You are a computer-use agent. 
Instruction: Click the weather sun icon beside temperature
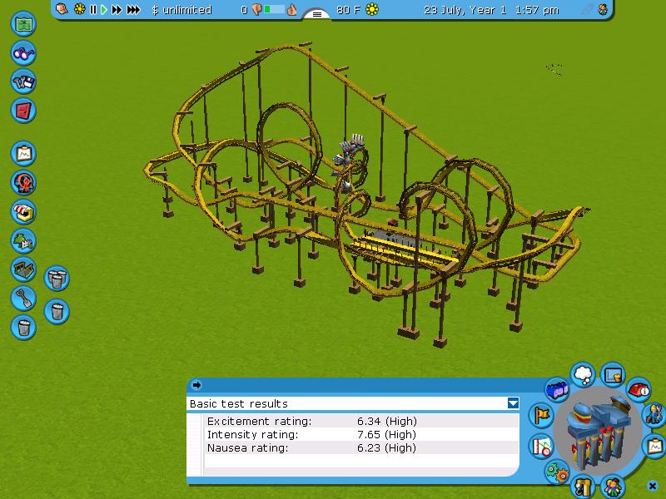pos(372,9)
